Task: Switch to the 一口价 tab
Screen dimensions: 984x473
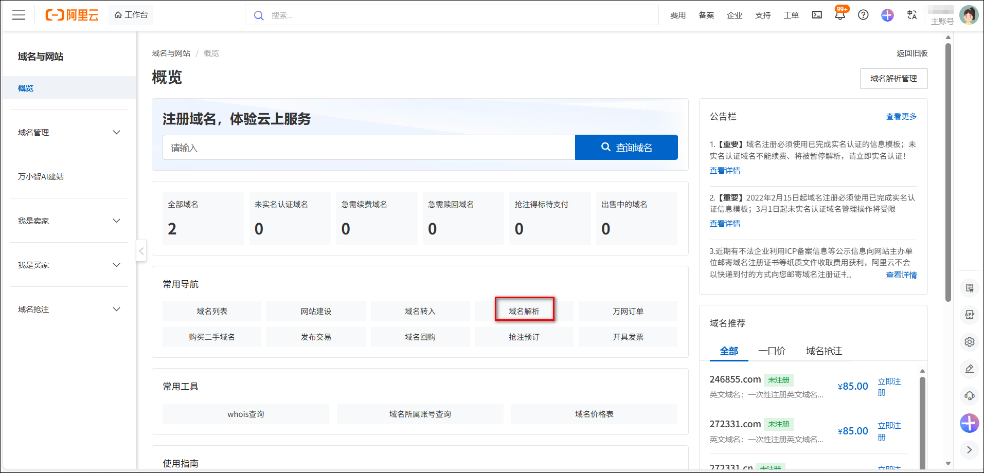Action: (x=772, y=351)
